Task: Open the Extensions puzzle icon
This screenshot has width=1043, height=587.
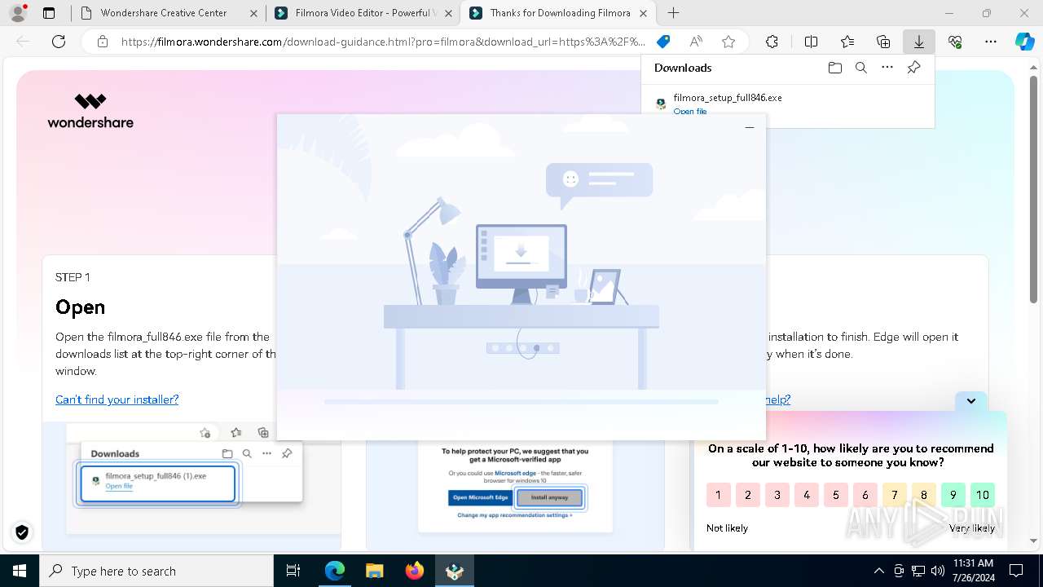Action: [772, 42]
